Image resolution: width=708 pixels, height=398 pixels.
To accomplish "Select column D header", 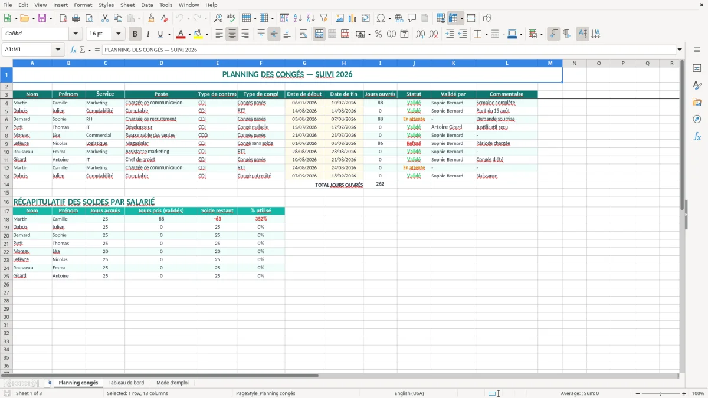I will [161, 63].
